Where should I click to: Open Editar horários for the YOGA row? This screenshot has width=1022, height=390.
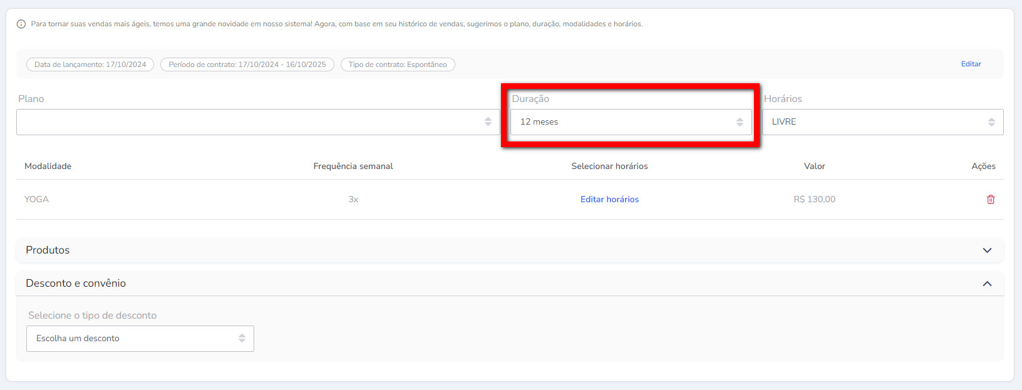609,199
